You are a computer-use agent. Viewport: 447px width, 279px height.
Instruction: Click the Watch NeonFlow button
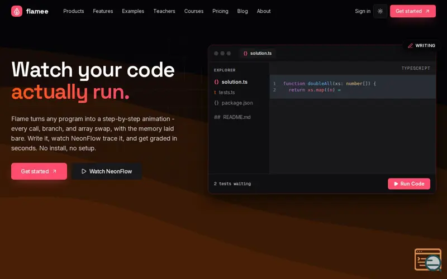(107, 171)
